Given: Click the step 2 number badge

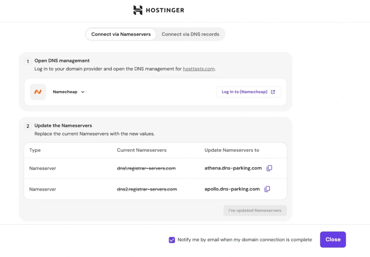Looking at the screenshot, I should [28, 126].
